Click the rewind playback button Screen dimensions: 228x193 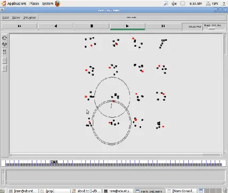coord(19,26)
